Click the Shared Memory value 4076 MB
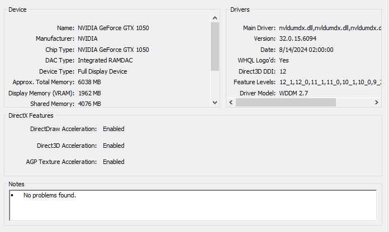Image resolution: width=389 pixels, height=232 pixels. coord(89,104)
